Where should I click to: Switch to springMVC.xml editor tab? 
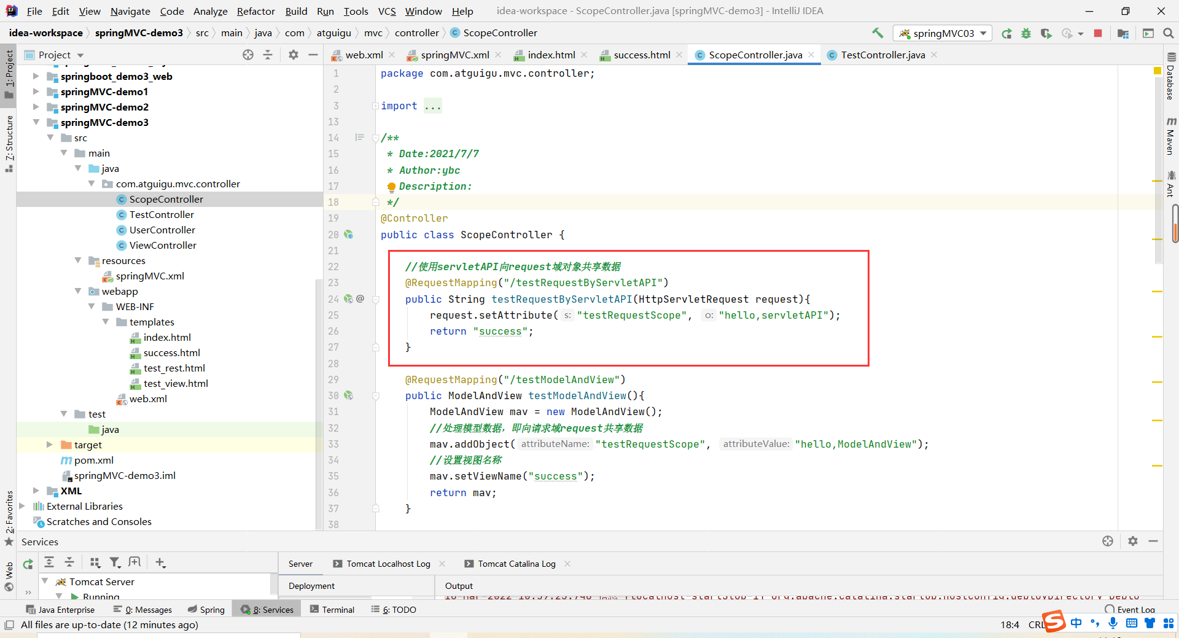coord(455,55)
